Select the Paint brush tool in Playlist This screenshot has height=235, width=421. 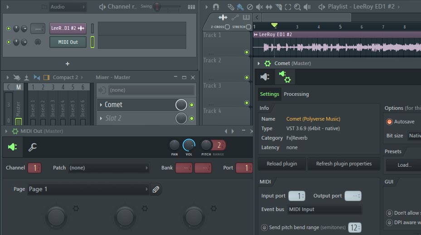[x=240, y=7]
